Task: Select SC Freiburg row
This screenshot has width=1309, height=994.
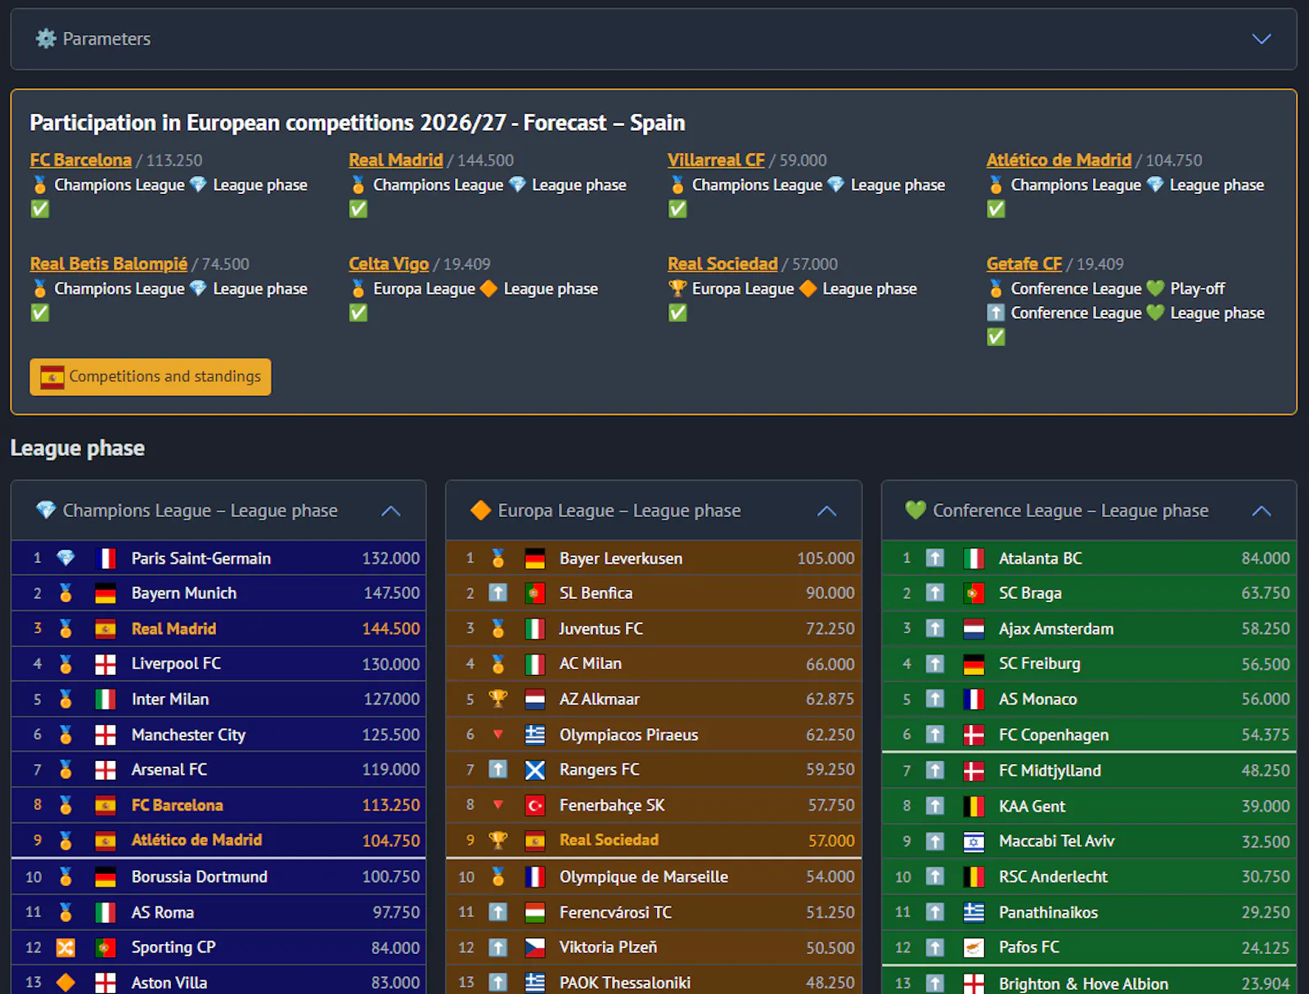Action: (x=1089, y=663)
